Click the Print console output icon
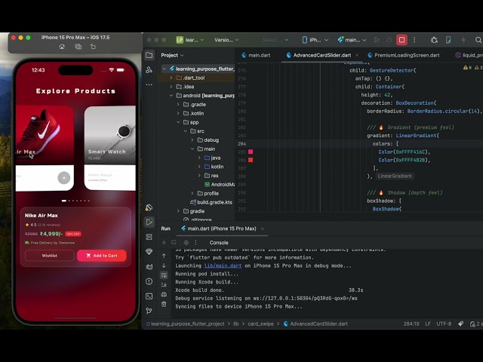 [164, 295]
